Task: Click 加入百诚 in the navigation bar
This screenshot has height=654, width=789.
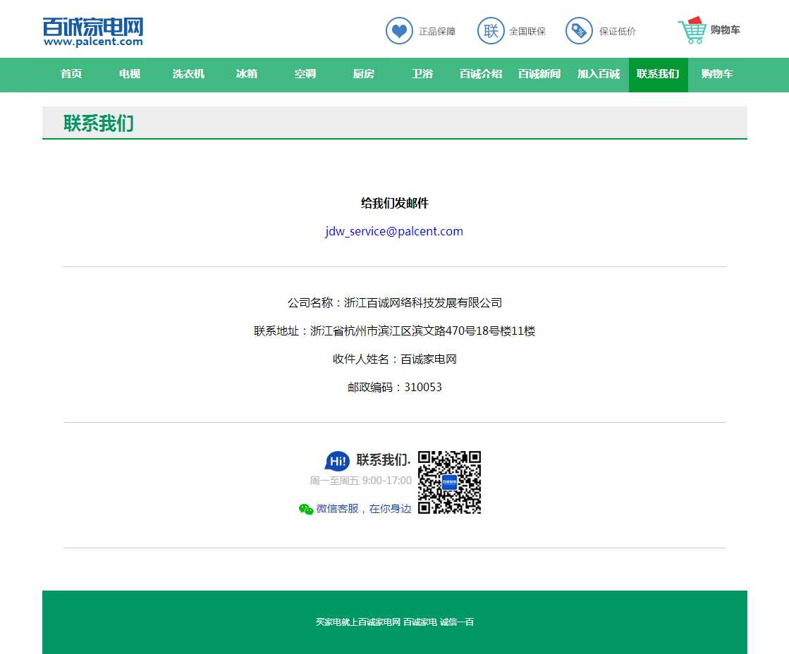Action: point(599,74)
